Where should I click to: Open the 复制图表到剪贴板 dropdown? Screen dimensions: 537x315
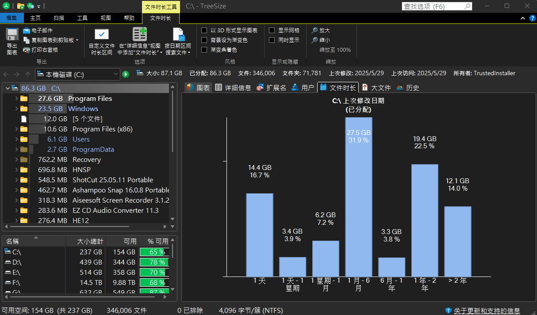[x=77, y=40]
